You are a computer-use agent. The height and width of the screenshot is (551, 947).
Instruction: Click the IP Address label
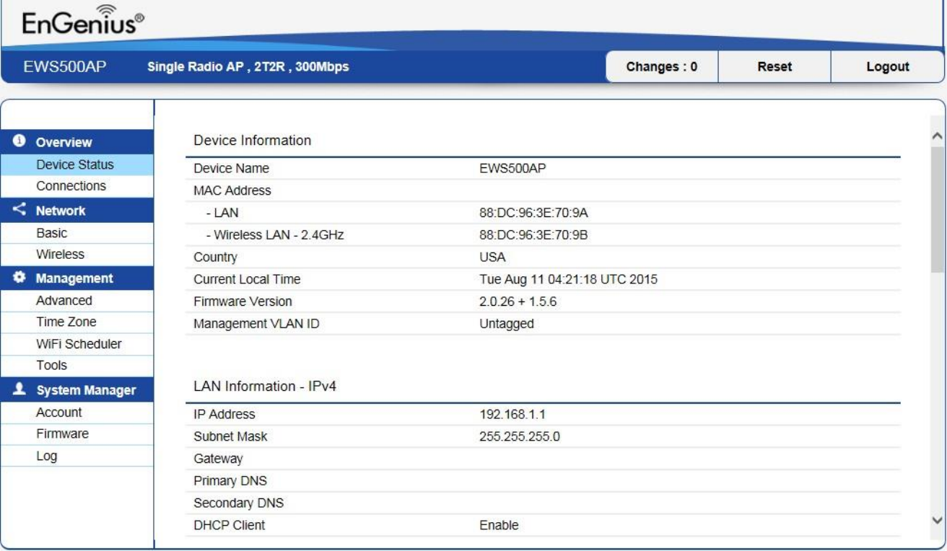[224, 415]
